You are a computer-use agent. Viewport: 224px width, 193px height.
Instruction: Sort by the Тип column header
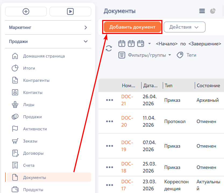pos(169,86)
